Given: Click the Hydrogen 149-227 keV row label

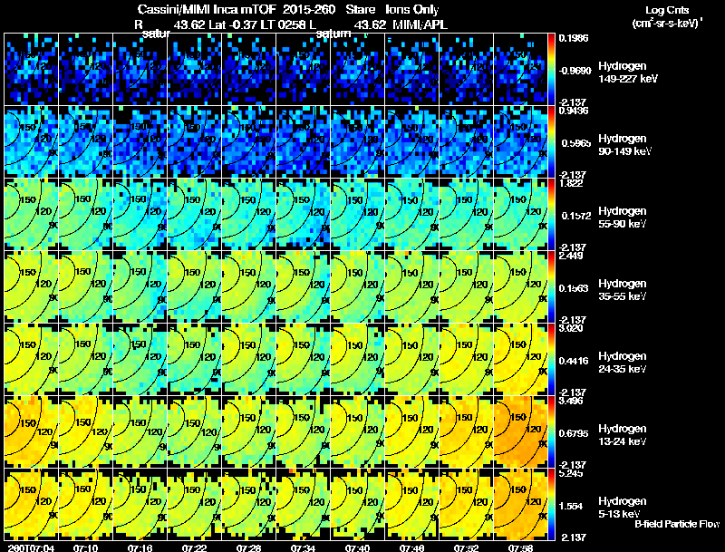Looking at the screenshot, I should click(x=628, y=73).
